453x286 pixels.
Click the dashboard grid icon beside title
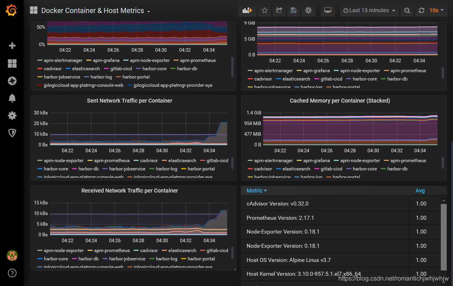click(x=33, y=10)
